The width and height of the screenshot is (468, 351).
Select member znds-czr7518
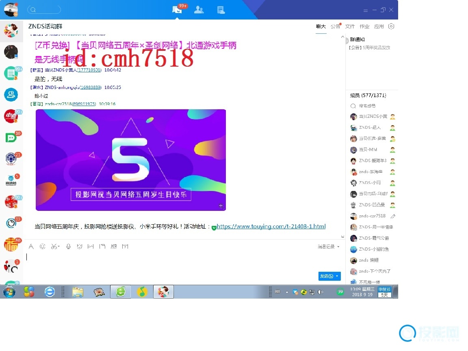372,216
